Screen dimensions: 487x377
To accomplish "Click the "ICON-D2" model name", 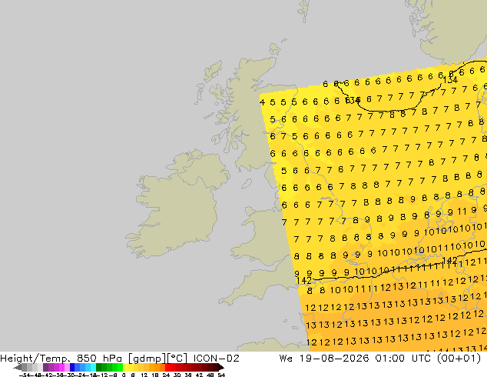I will tap(216, 358).
